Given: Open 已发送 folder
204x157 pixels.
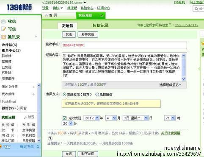Looking at the screenshot, I should pyautogui.click(x=6, y=67).
